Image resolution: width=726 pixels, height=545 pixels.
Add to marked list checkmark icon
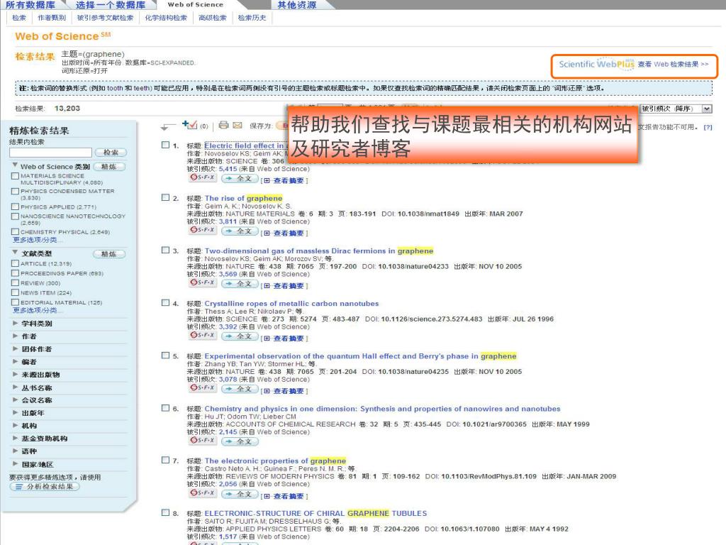(189, 125)
